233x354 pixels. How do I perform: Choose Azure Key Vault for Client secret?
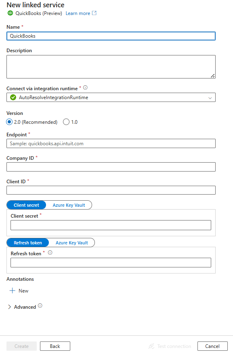[69, 205]
